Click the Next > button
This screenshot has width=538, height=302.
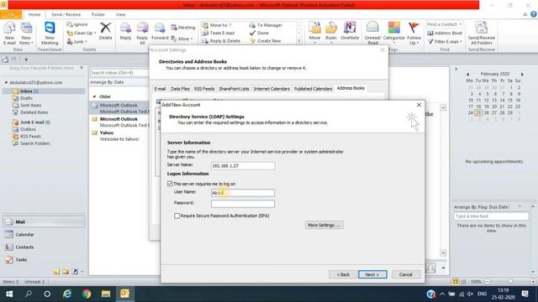tap(372, 274)
